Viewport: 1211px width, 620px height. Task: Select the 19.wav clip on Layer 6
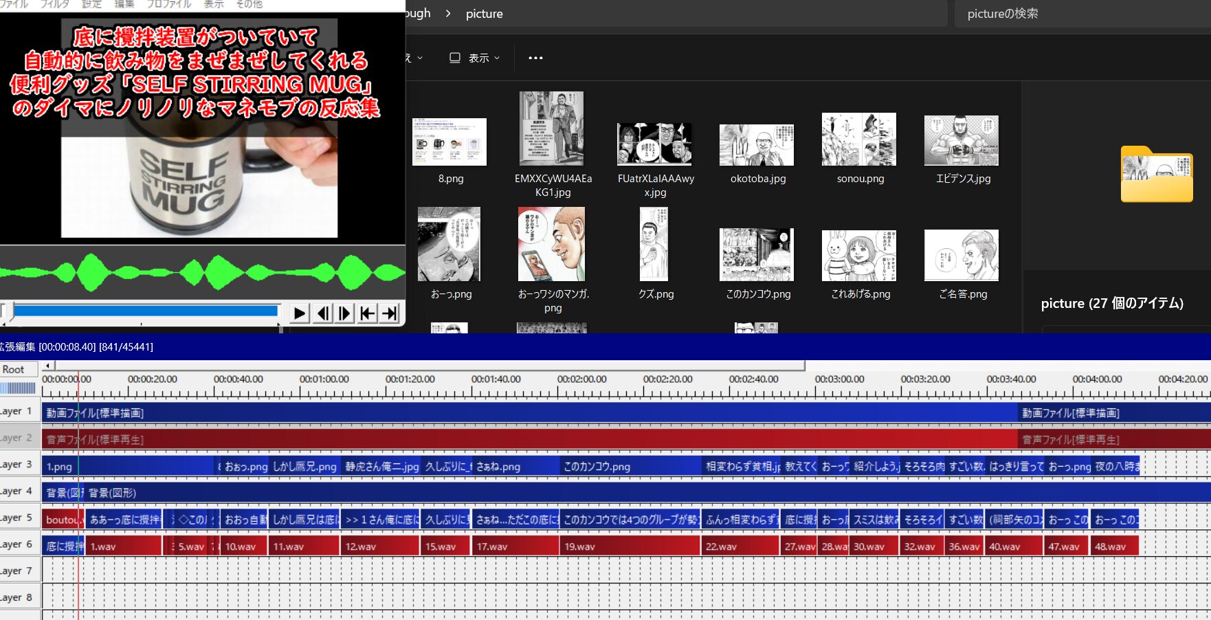629,546
